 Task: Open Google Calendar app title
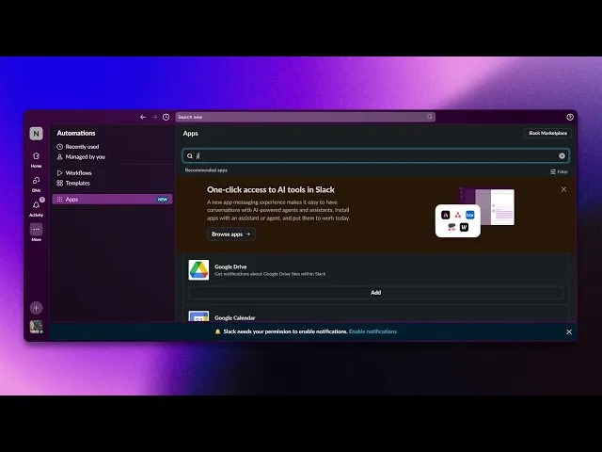(x=234, y=318)
